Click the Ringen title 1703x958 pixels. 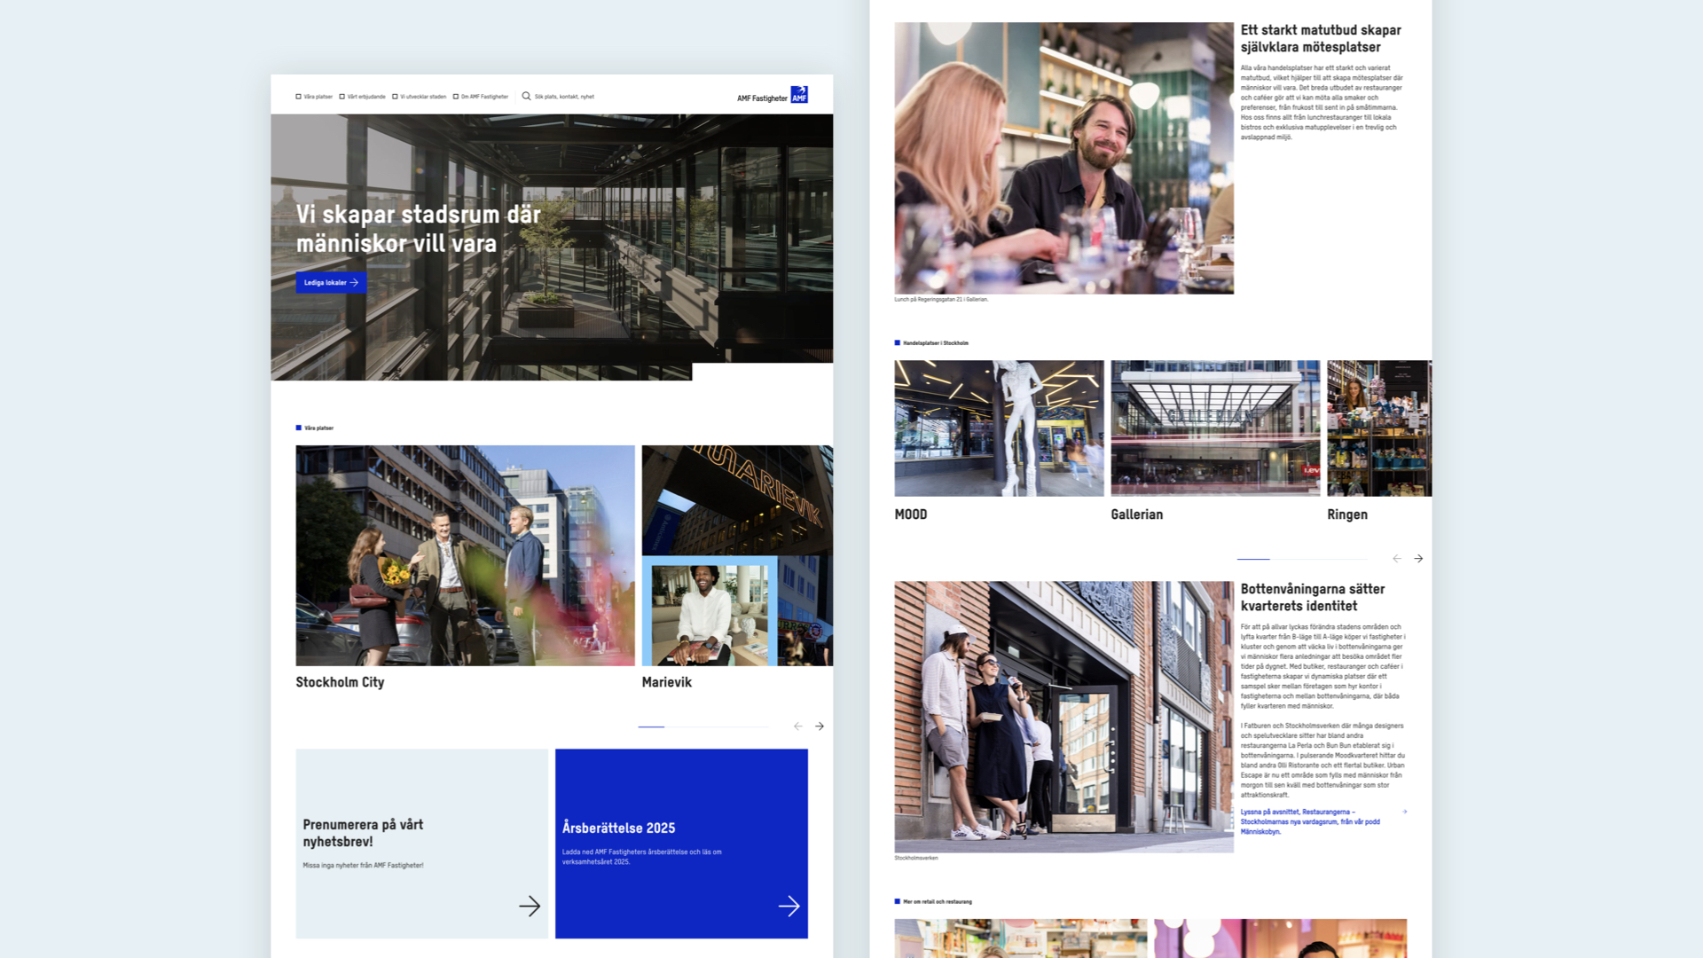coord(1346,514)
